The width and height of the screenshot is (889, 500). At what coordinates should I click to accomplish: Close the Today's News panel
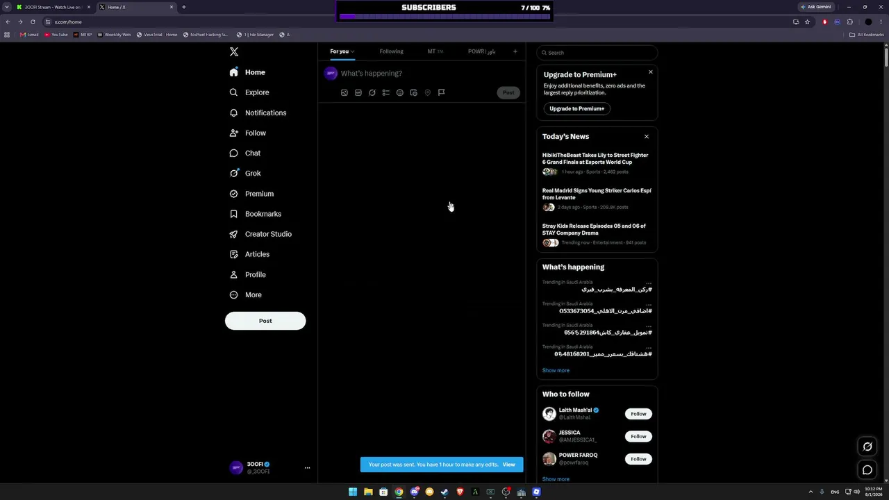point(647,137)
